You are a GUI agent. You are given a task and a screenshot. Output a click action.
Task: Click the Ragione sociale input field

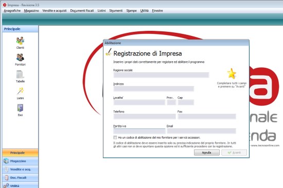161,75
